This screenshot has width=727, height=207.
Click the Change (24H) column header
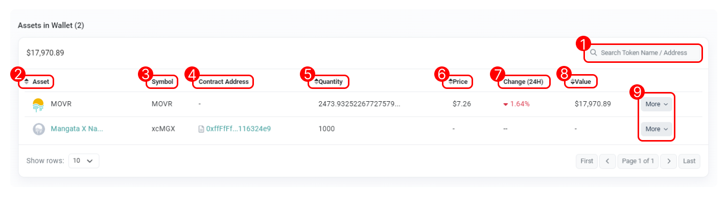tap(523, 82)
